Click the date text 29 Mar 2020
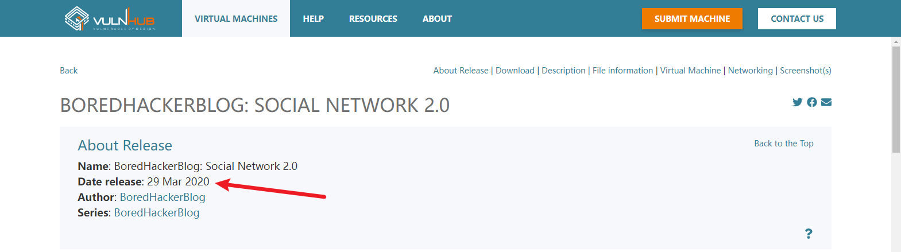The width and height of the screenshot is (901, 252). [178, 181]
